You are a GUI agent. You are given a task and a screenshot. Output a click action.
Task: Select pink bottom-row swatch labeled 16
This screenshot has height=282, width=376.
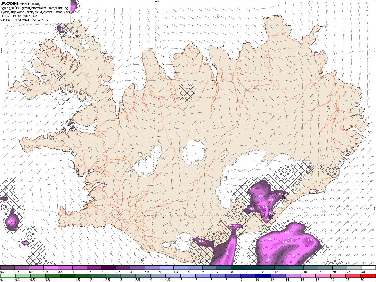click(308, 276)
